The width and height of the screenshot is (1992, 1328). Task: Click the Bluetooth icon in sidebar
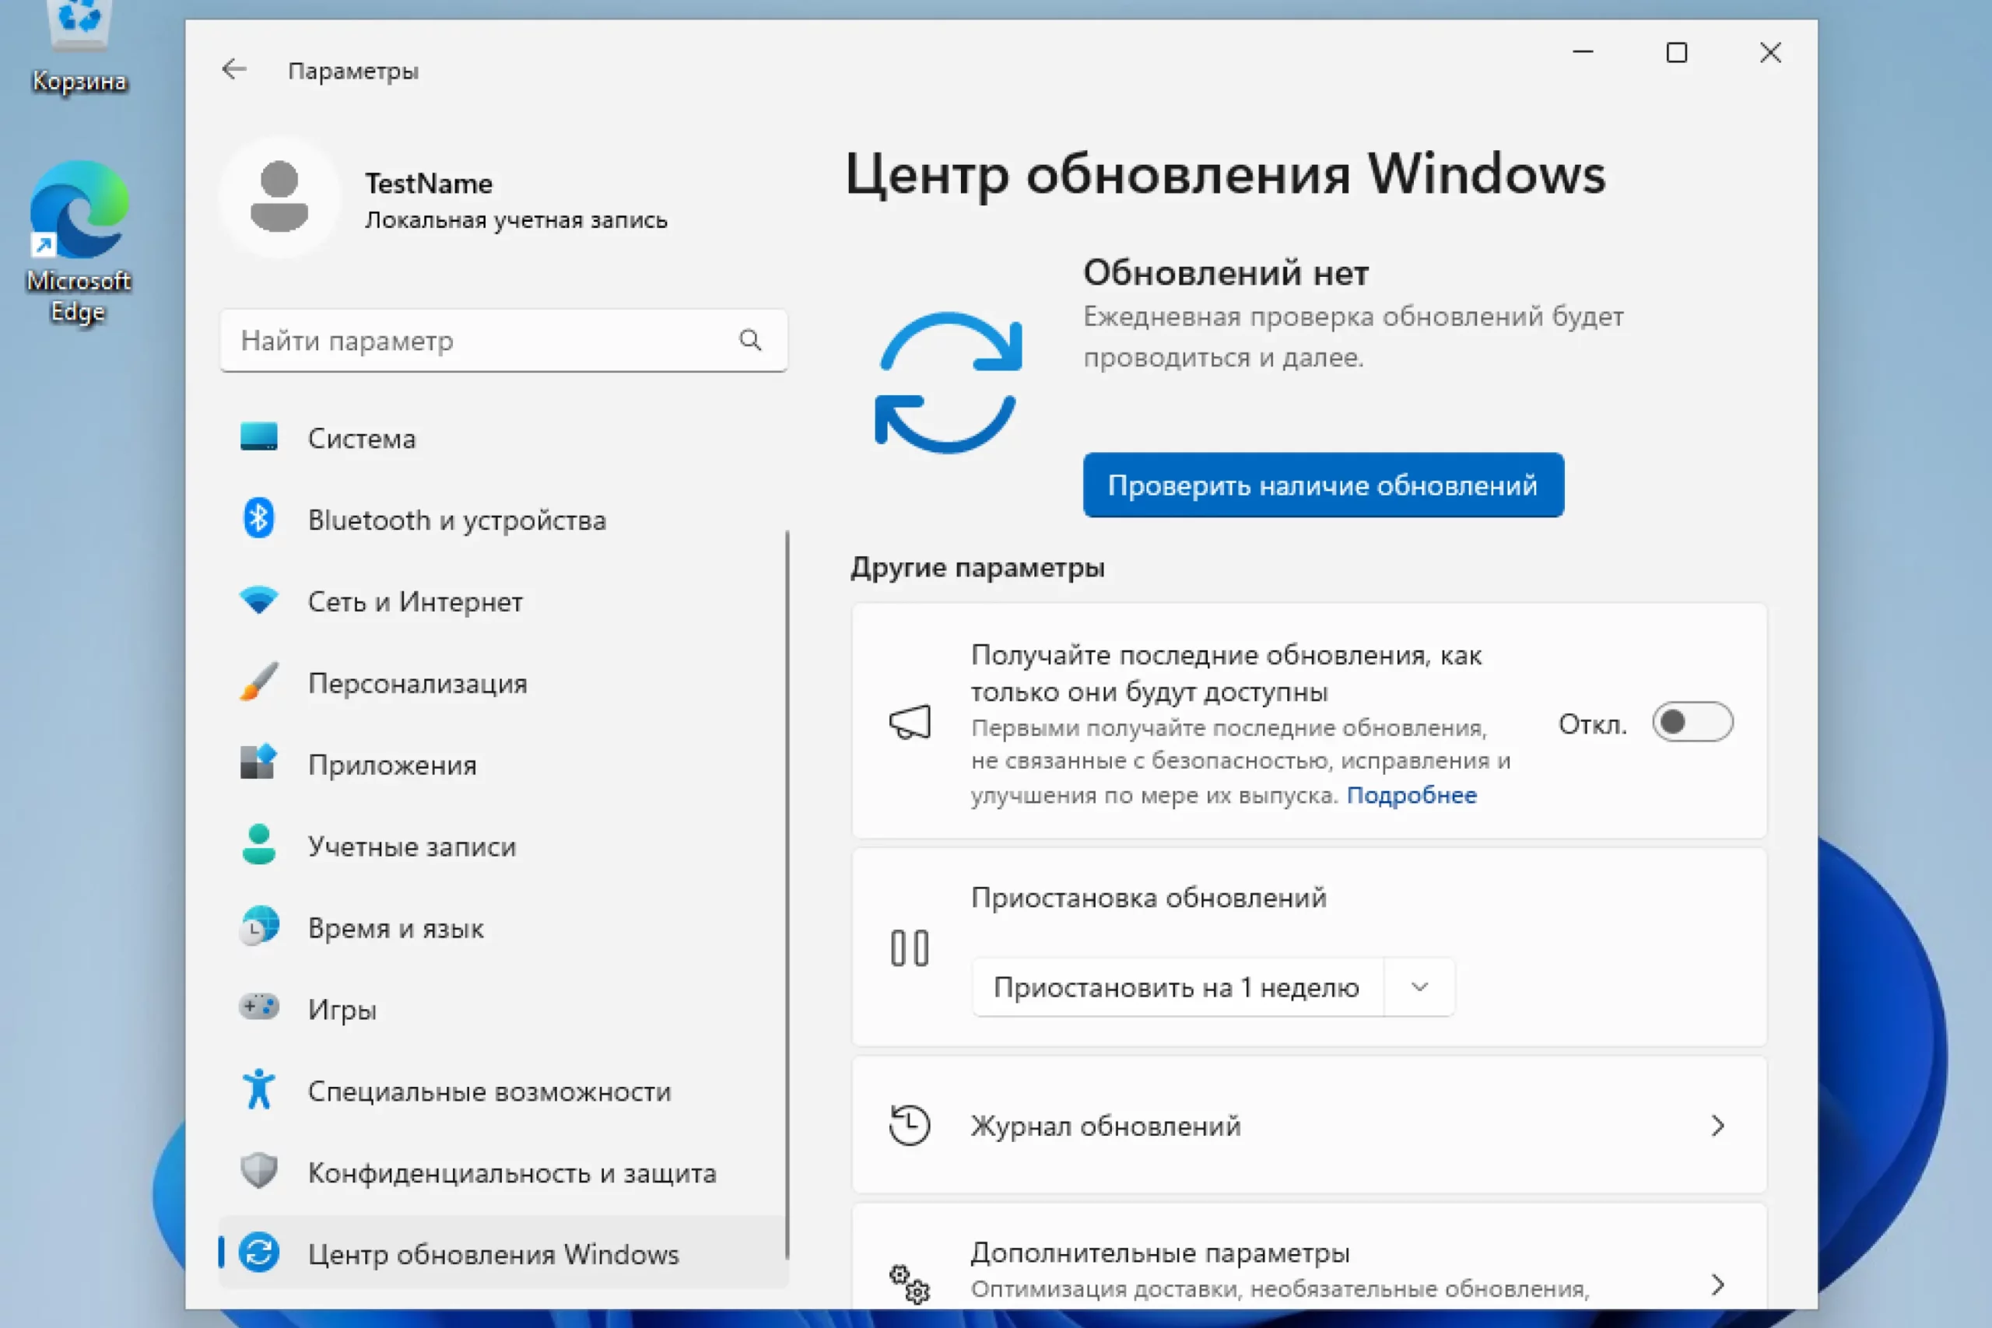(x=258, y=518)
